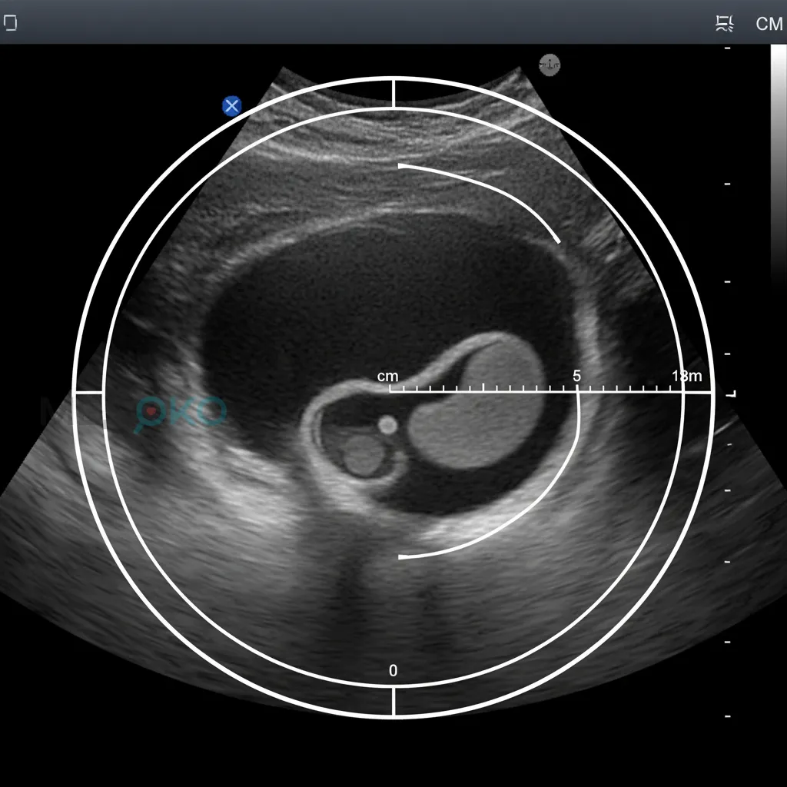Click the '0' label at the protractor bottom
Screen dimensions: 787x787
pyautogui.click(x=393, y=670)
